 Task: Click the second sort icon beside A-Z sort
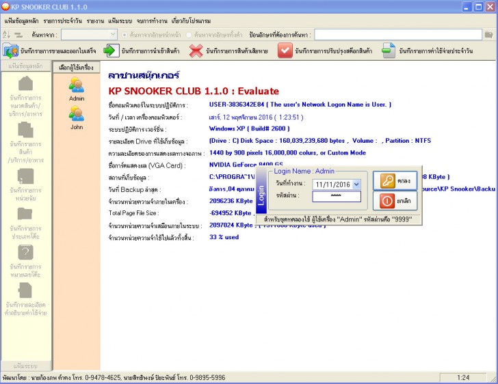tap(18, 35)
